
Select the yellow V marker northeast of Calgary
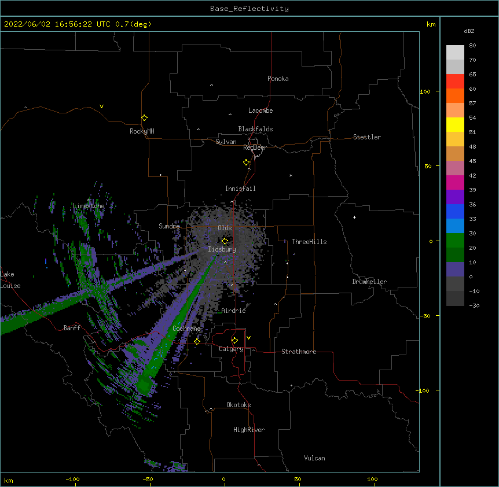pos(248,338)
